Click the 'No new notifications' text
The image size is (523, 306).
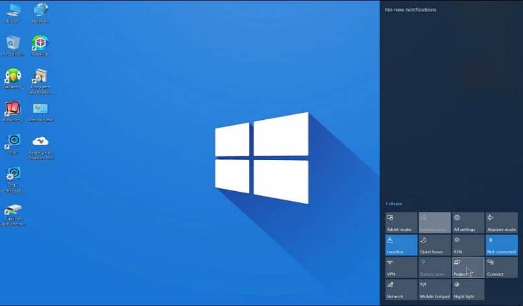[410, 10]
